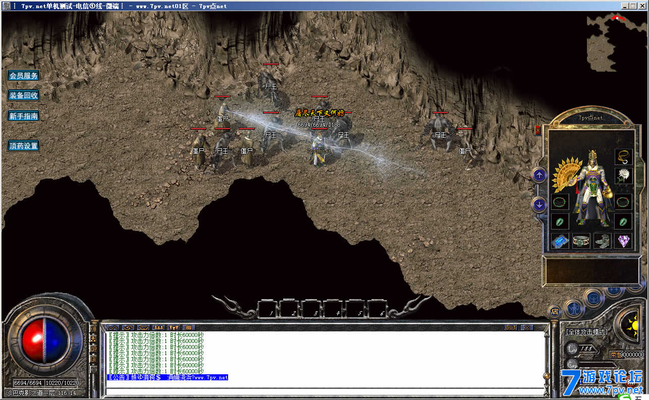Select the purple diamond gem slot
This screenshot has height=400, width=649.
click(624, 241)
